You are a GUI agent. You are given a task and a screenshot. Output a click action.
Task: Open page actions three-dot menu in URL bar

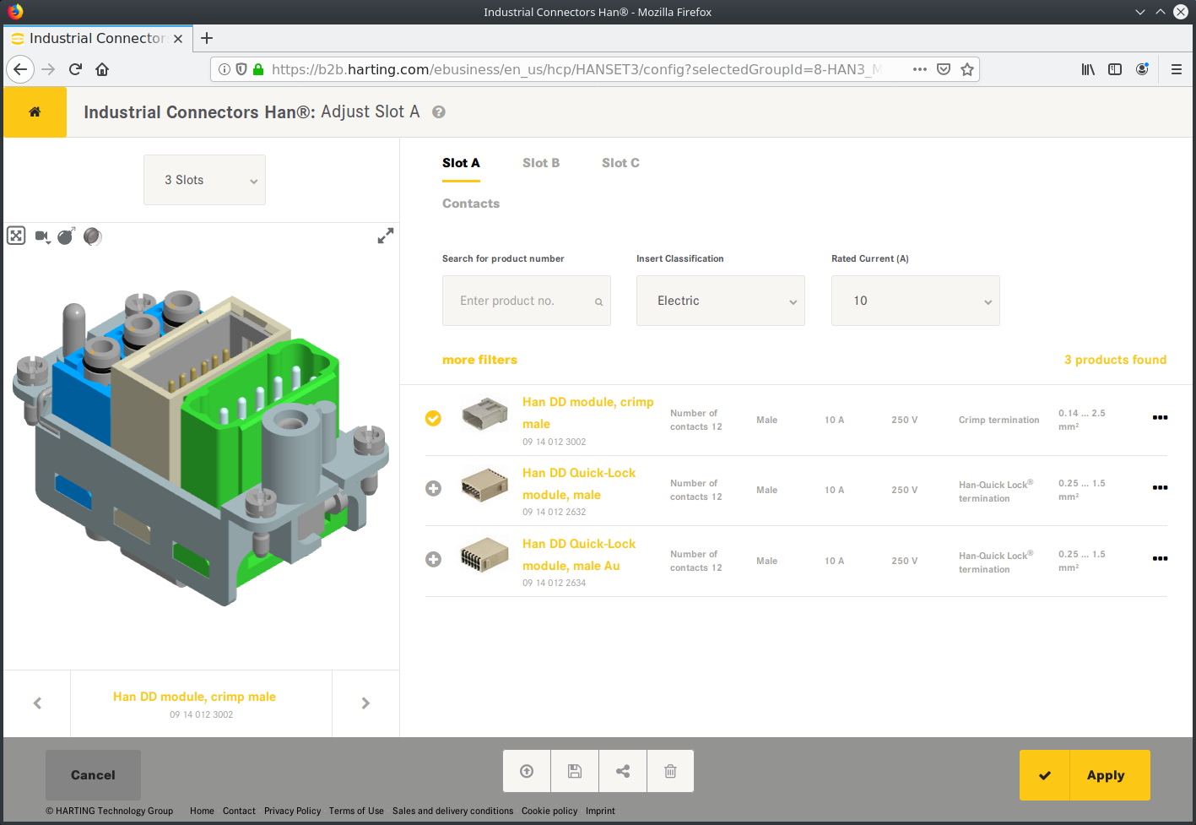[920, 69]
